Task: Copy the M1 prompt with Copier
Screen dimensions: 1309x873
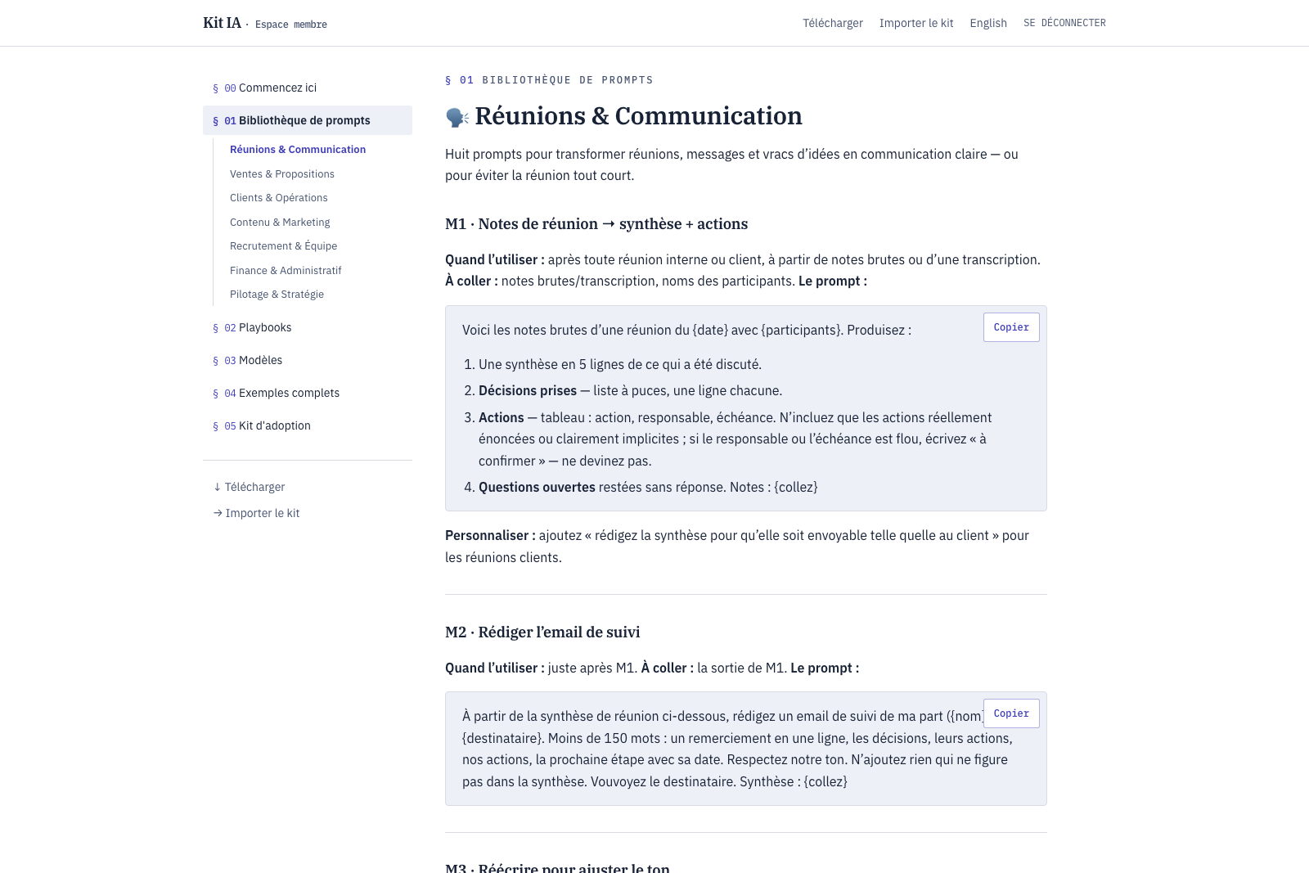Action: pos(1011,327)
